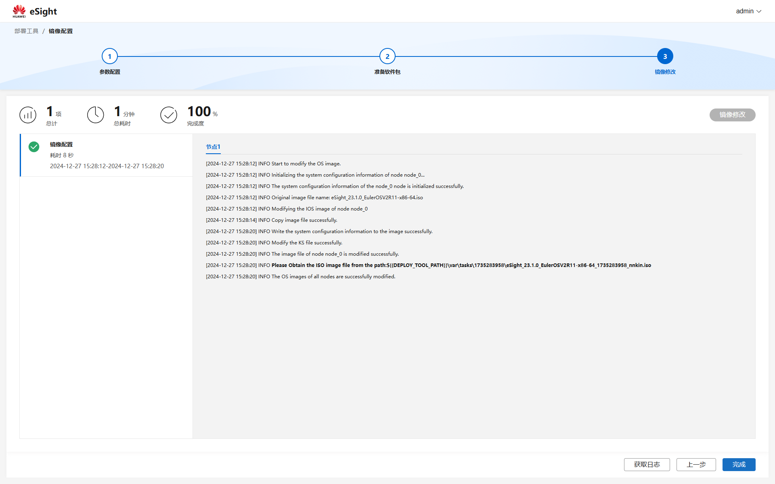
Task: Go to step 2 prepare software package circle
Action: pos(387,56)
